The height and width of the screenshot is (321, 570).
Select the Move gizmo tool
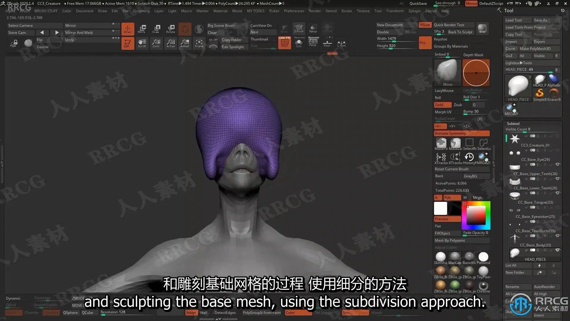coord(142,29)
